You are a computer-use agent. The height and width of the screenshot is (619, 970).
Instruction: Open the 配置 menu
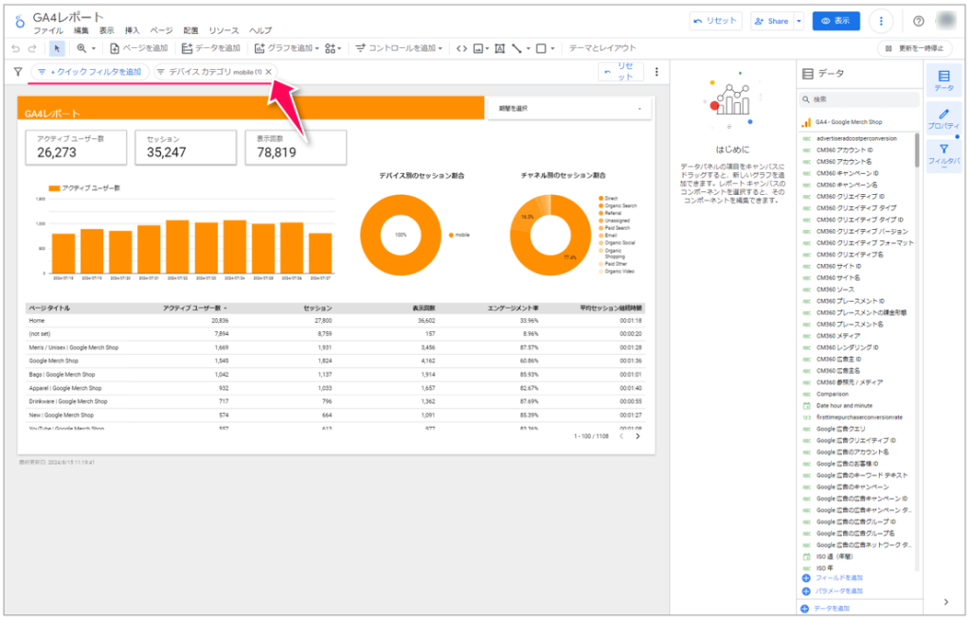click(190, 30)
